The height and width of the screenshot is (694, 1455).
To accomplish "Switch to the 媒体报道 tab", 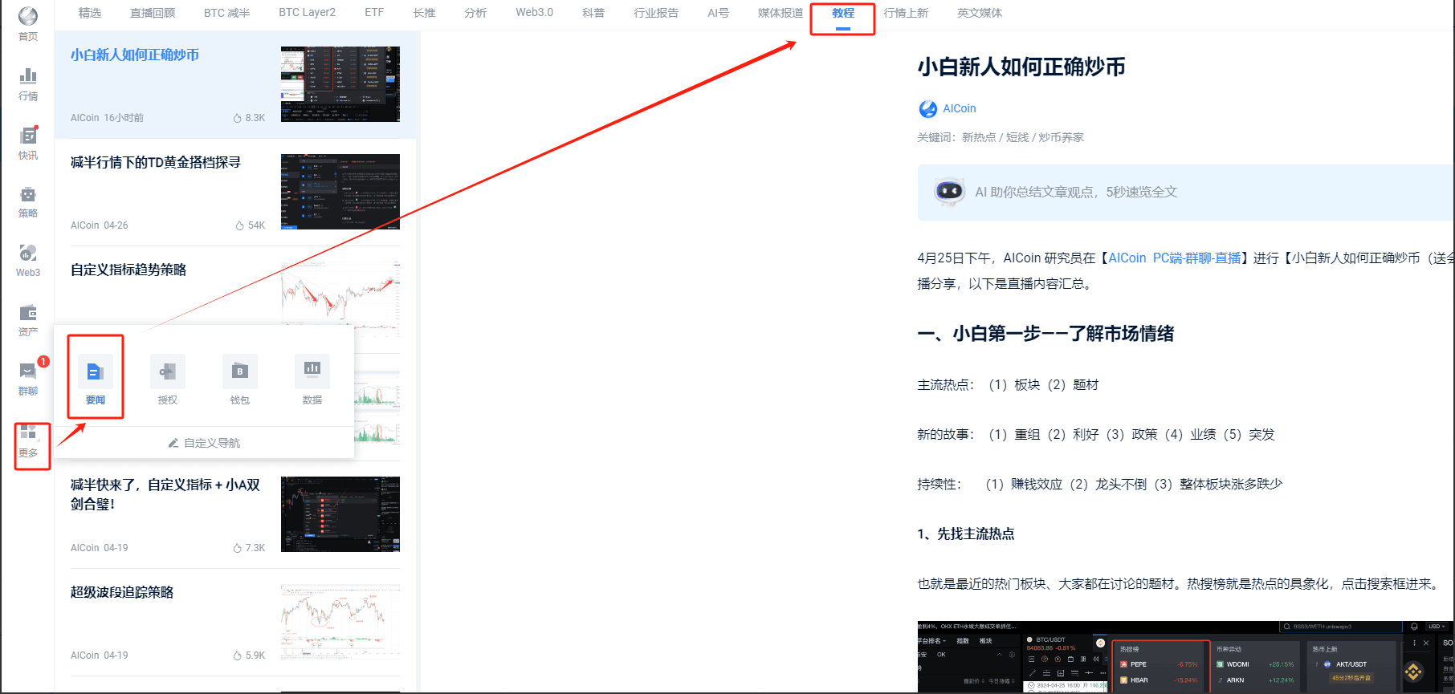I will point(780,13).
